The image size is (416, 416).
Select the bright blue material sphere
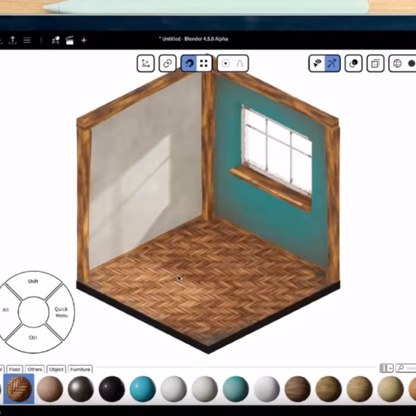(x=143, y=389)
